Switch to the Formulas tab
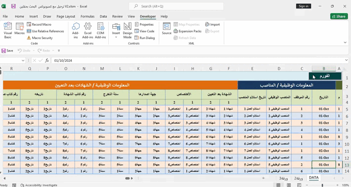This screenshot has height=187, width=351. pos(88,16)
